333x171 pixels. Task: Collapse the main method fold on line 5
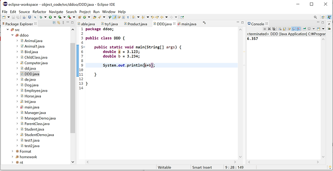[84, 47]
